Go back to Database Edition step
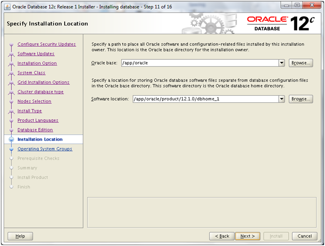Image resolution: width=325 pixels, height=246 pixels. coord(35,130)
